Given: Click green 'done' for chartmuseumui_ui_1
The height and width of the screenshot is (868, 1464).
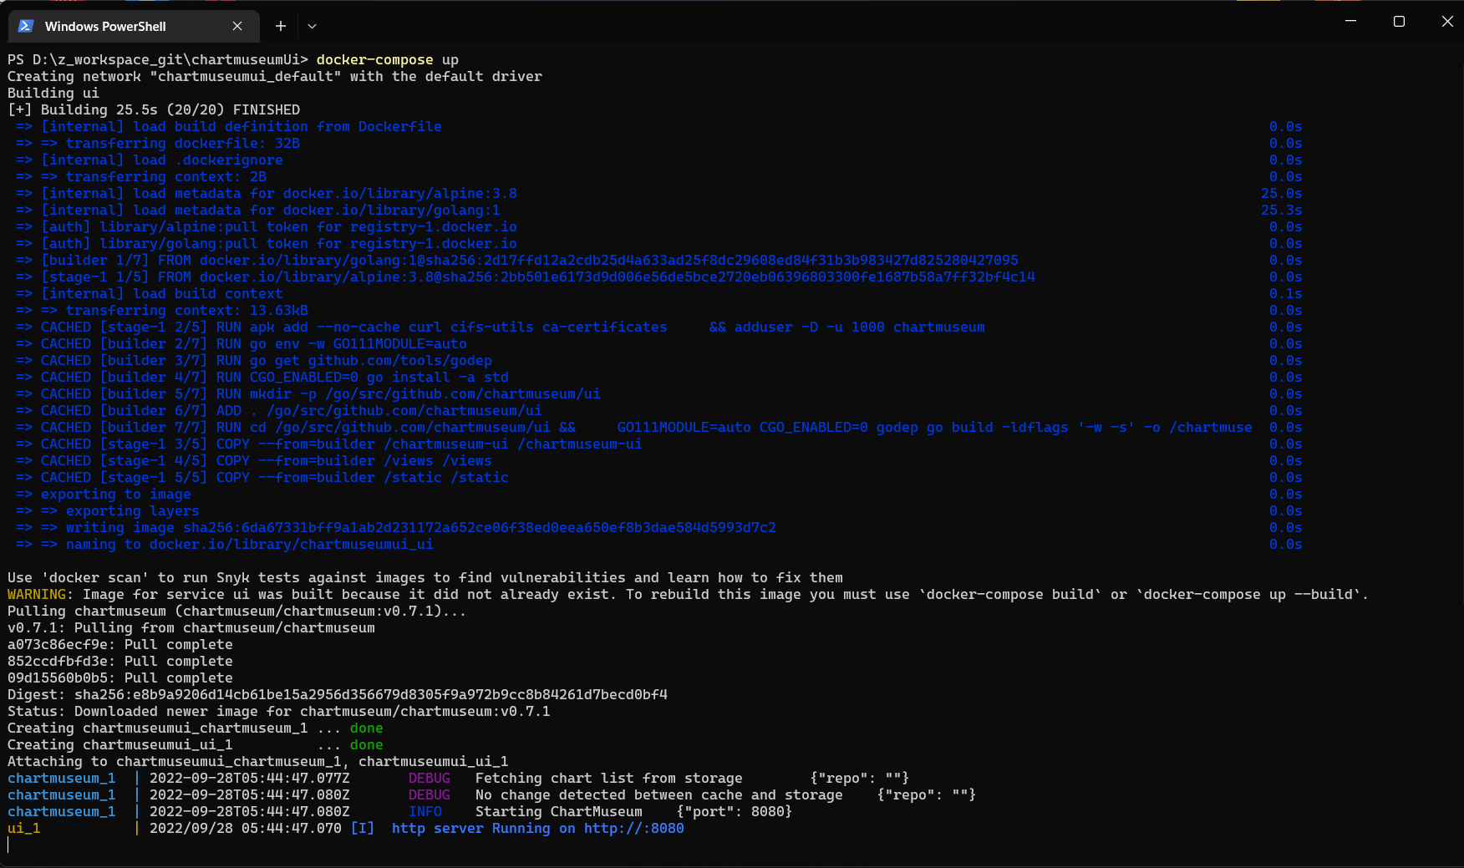Looking at the screenshot, I should click(x=367, y=744).
